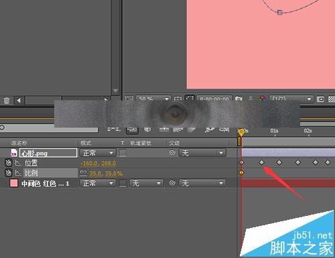335x258 pixels.
Task: Click the show snapshot icon in viewer
Action: [x=251, y=98]
